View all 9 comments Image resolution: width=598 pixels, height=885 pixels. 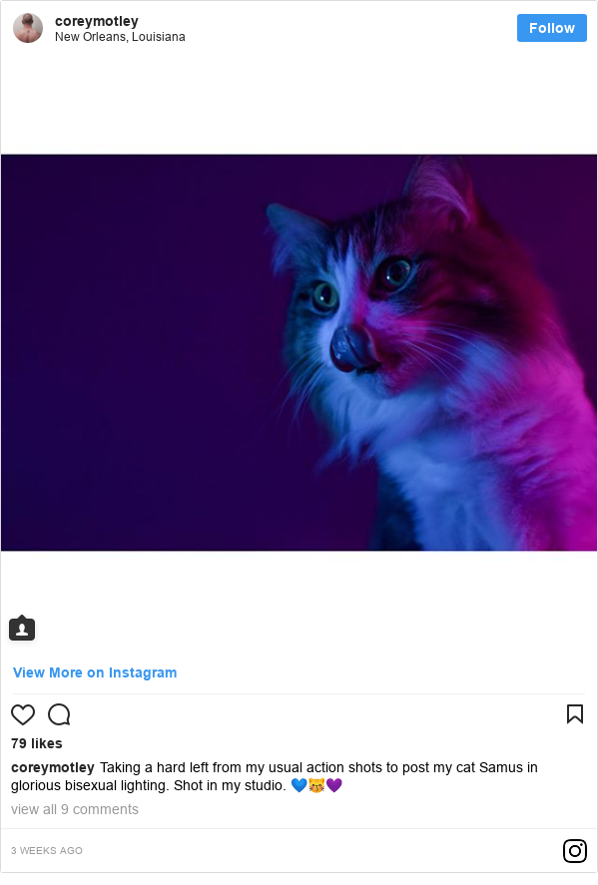[x=75, y=809]
